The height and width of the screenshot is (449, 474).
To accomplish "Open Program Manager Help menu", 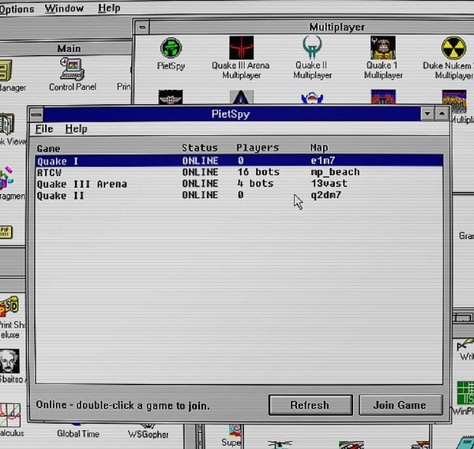I will coord(109,8).
